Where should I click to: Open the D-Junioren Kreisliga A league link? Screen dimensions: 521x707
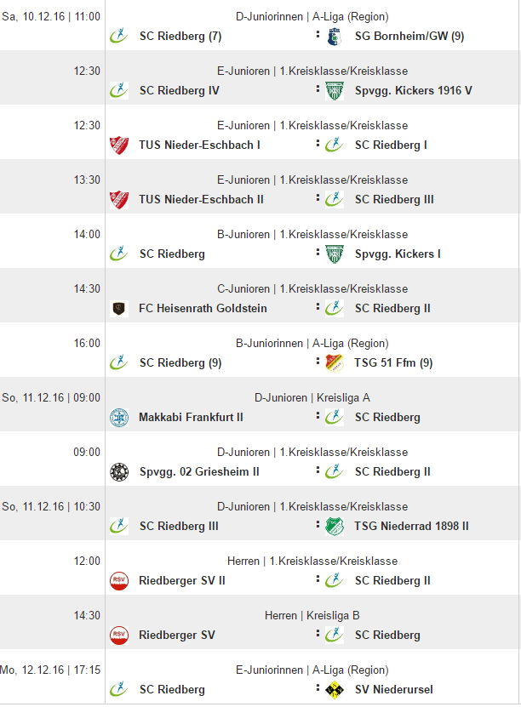click(312, 397)
